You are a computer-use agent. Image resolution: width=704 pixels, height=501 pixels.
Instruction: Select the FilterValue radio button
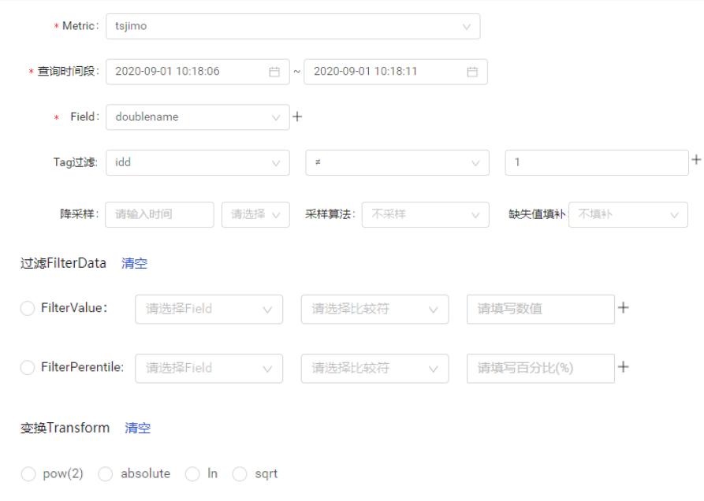[28, 309]
